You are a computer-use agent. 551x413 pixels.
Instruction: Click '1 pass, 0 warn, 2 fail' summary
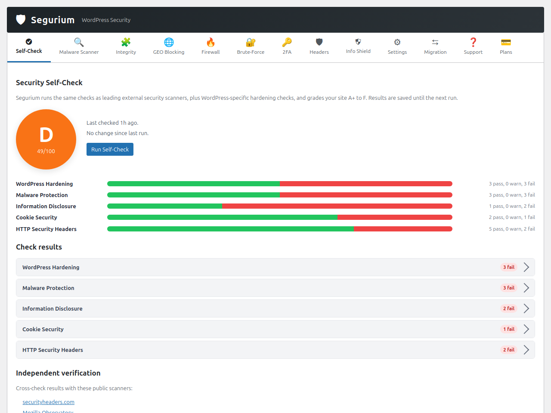click(512, 206)
